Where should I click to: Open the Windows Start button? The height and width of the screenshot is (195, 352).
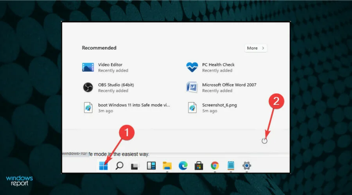[x=103, y=166]
